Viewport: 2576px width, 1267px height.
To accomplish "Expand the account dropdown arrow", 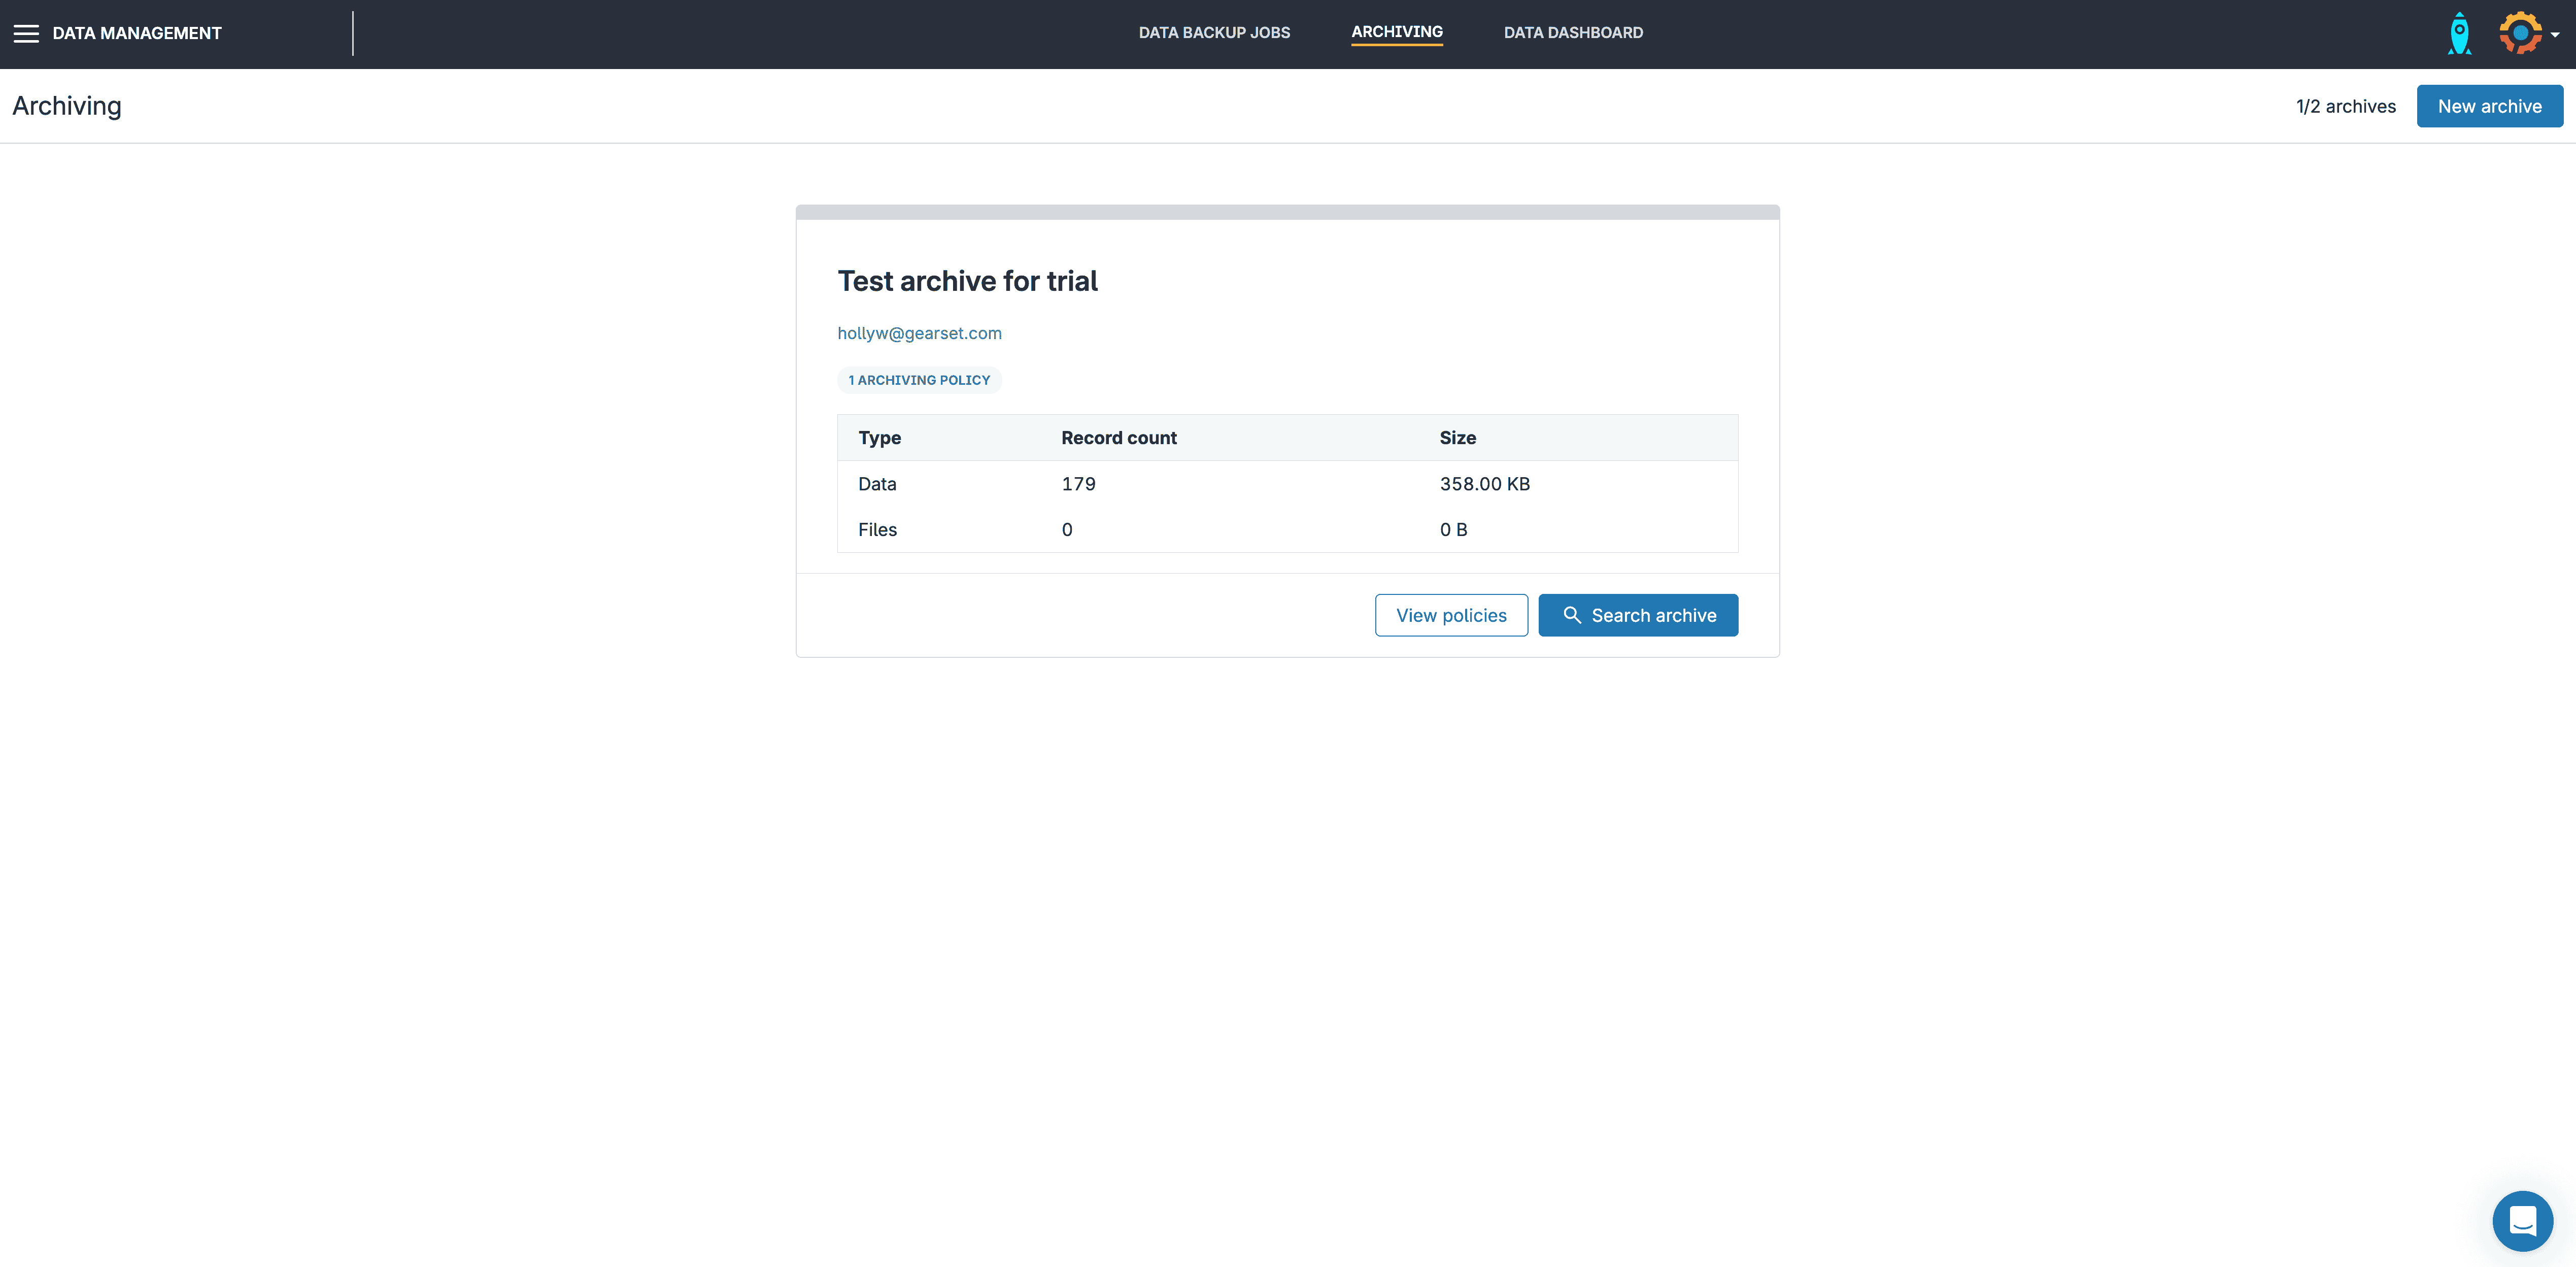I will click(x=2555, y=35).
